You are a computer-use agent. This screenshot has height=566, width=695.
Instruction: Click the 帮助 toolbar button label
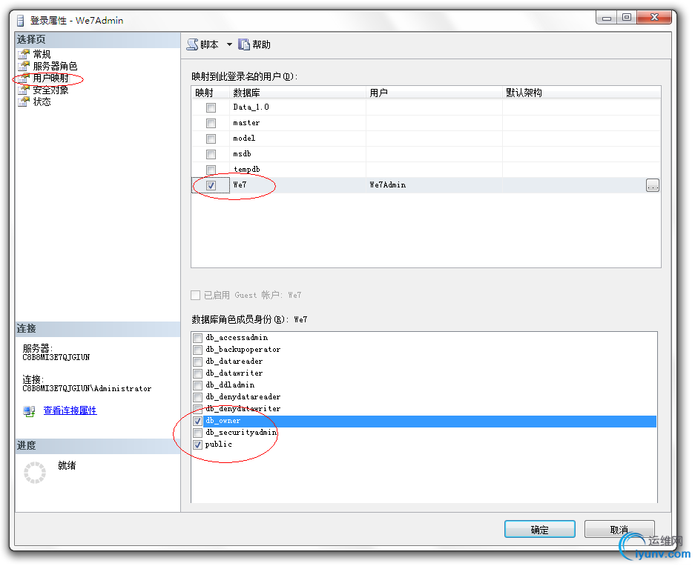pos(261,44)
